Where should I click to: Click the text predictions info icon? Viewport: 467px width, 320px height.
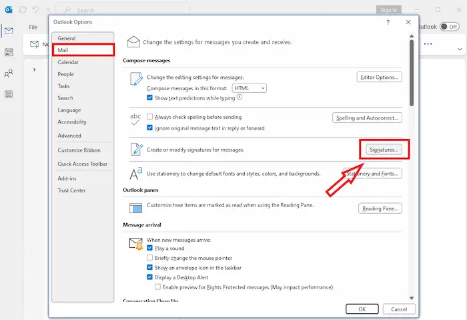[240, 97]
